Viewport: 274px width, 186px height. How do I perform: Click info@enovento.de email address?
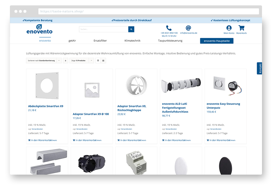188,33
